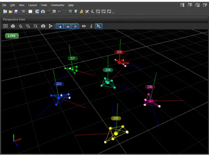Open the Help menu
The image size is (209, 155).
point(71,5)
